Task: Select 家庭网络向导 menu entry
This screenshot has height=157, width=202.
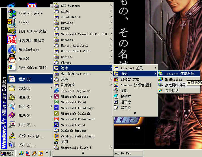Action: pos(179,85)
